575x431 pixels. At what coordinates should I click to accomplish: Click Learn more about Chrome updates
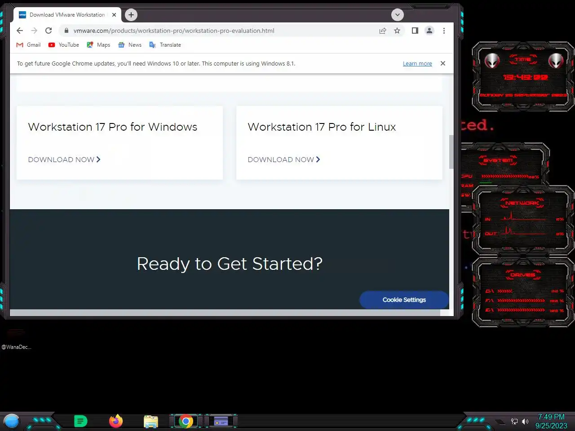pos(417,64)
